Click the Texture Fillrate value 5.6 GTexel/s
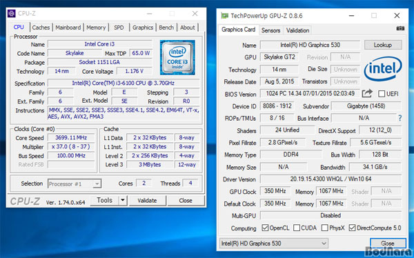 coord(376,142)
